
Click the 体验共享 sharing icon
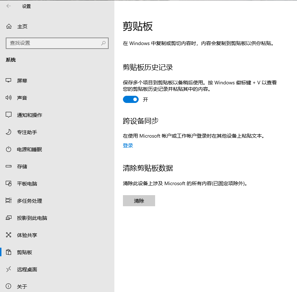click(x=9, y=235)
